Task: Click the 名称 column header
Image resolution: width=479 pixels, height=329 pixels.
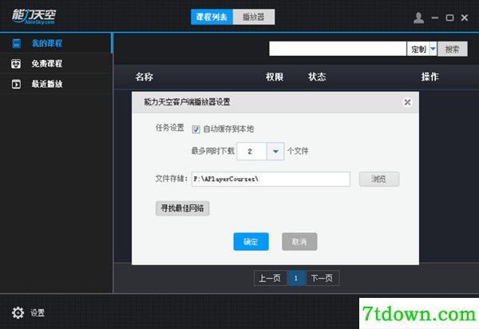Action: 144,77
